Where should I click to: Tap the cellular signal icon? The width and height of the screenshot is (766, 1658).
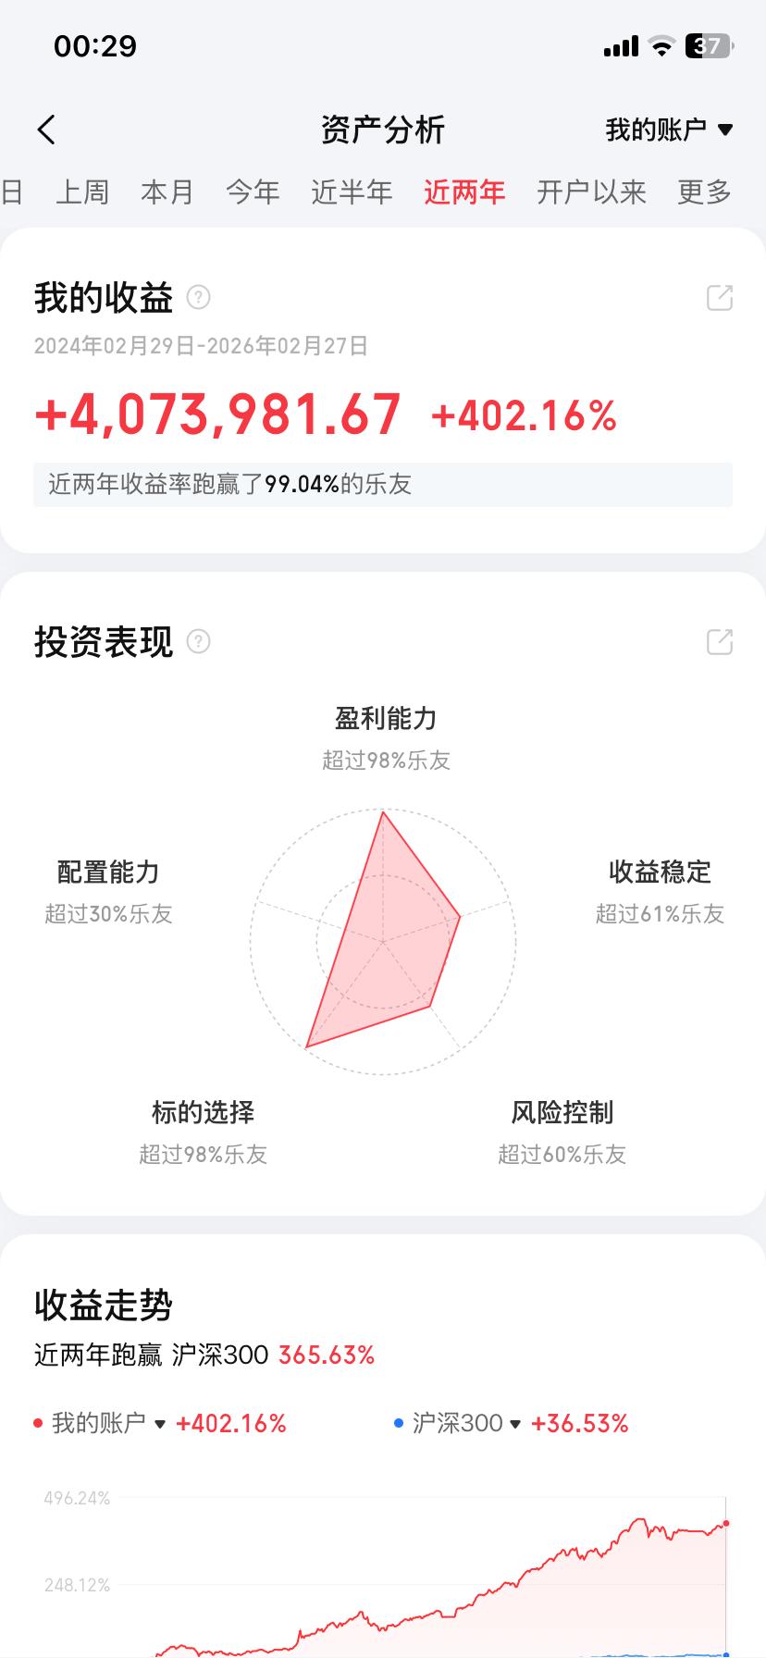point(621,46)
